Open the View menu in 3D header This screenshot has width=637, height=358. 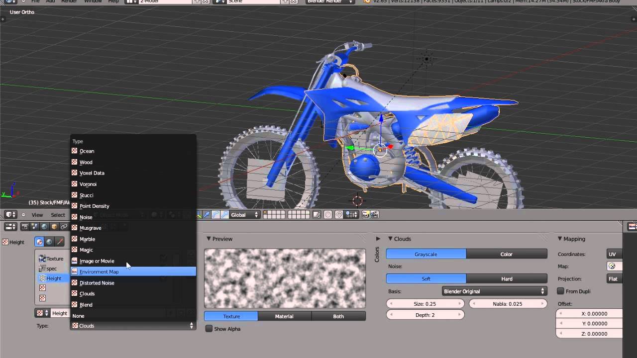click(37, 215)
